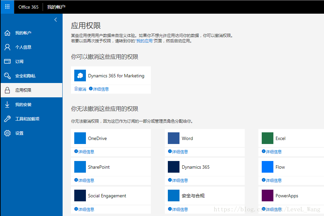Viewport: 324px width, 216px height.
Task: Go to 个人信息 sidebar item
Action: [23, 47]
